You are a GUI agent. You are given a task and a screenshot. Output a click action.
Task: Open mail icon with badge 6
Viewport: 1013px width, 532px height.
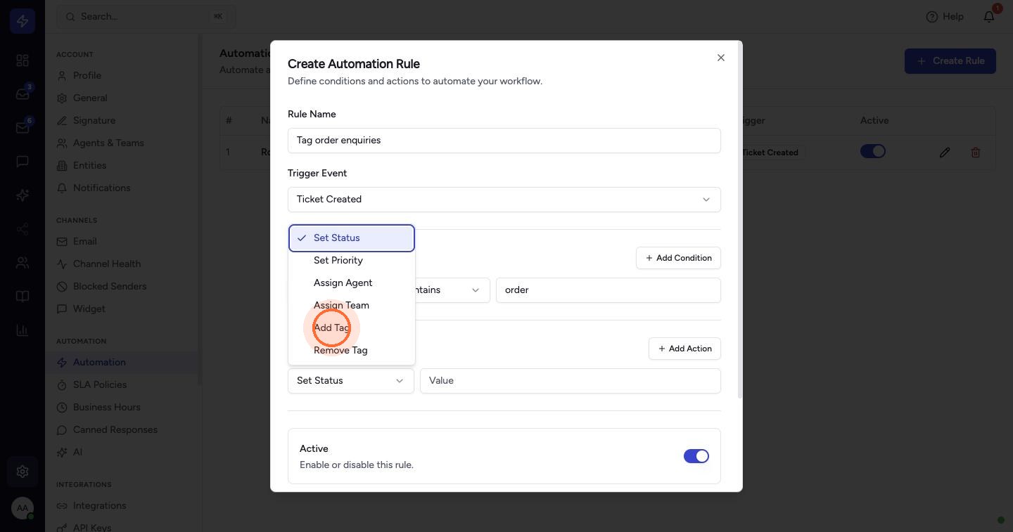click(x=23, y=128)
